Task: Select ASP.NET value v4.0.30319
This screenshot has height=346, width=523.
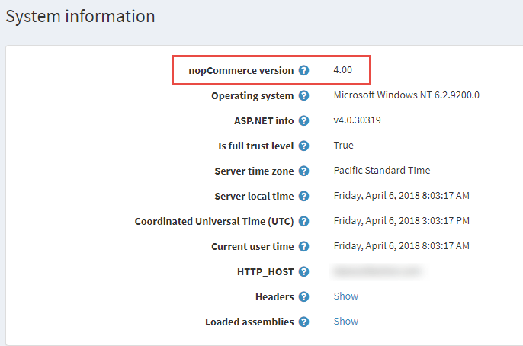Action: (x=357, y=120)
